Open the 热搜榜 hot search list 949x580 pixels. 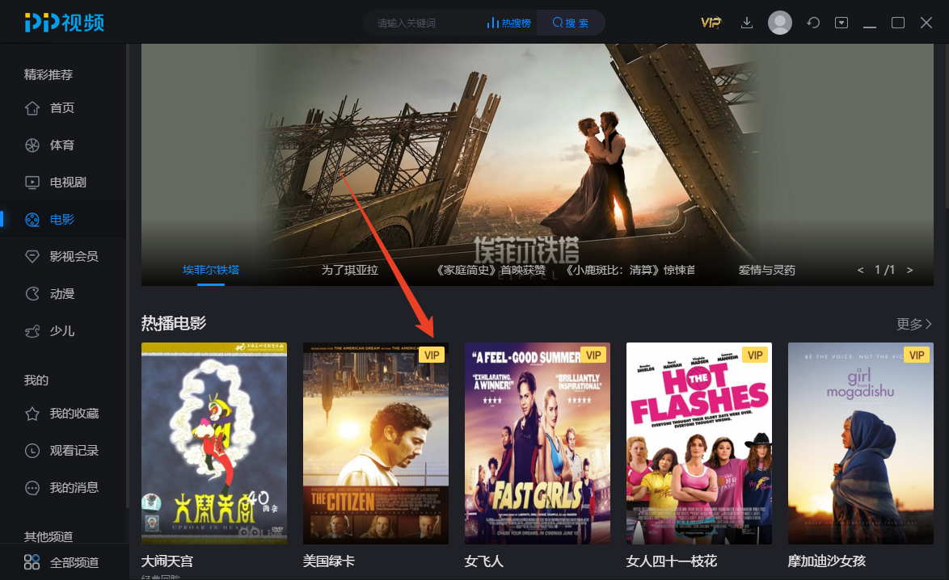509,23
